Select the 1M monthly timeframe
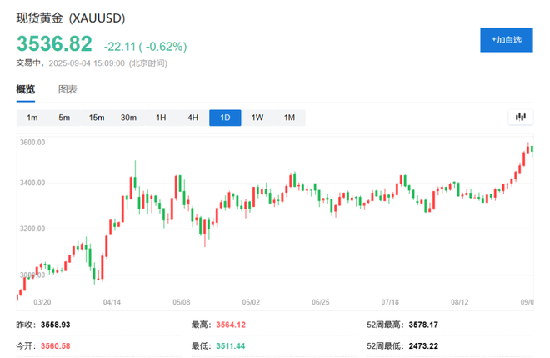 [x=289, y=118]
